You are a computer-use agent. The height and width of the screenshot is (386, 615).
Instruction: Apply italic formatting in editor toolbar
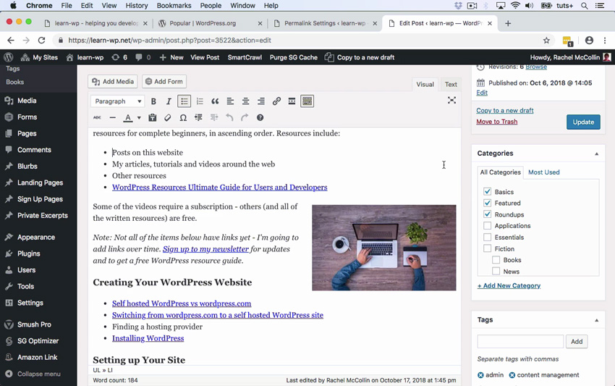tap(169, 101)
